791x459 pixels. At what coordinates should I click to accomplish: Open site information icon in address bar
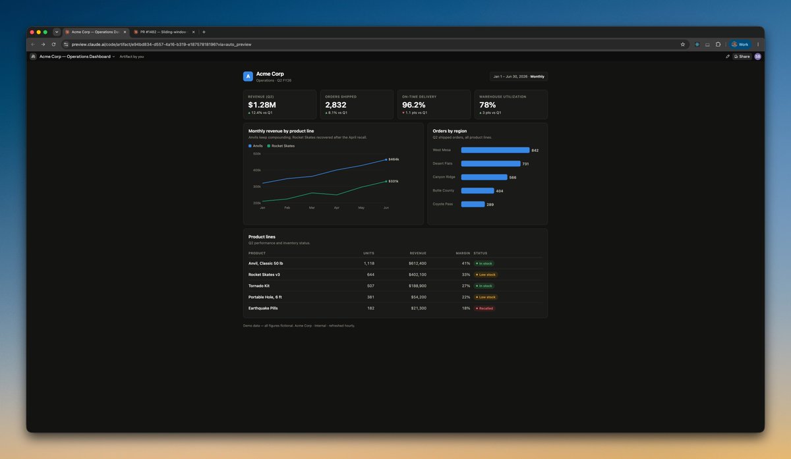tap(66, 44)
